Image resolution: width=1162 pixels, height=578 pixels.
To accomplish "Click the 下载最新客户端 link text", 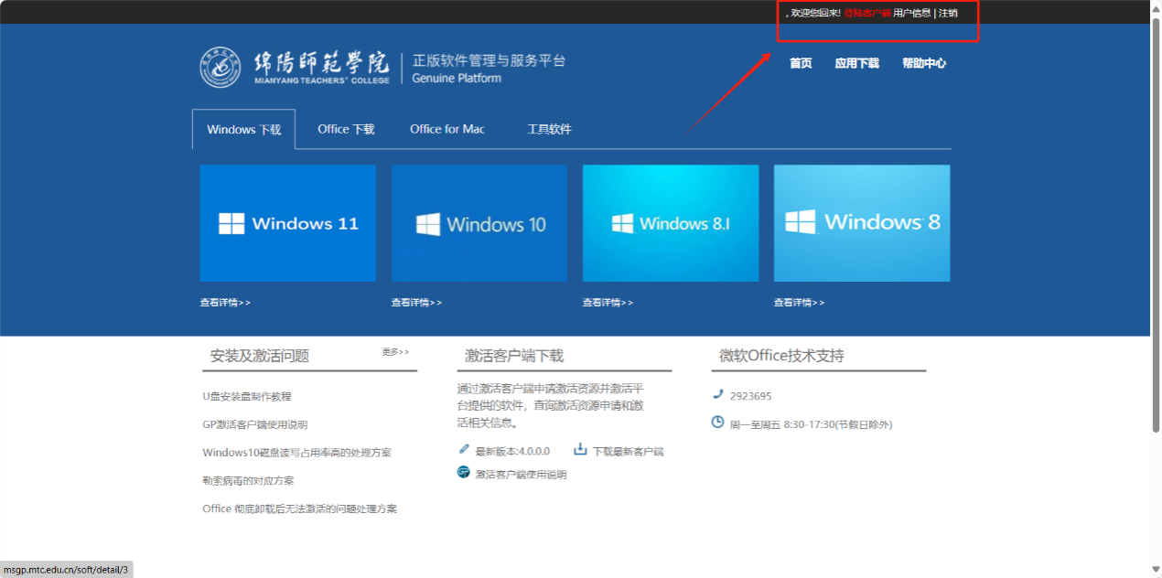I will [x=628, y=451].
